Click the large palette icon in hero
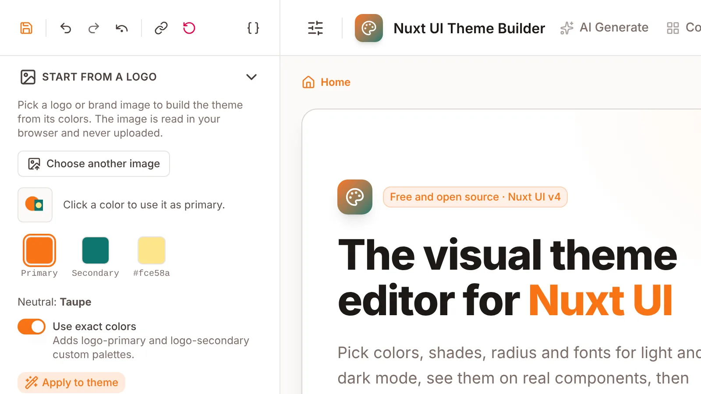 [355, 197]
